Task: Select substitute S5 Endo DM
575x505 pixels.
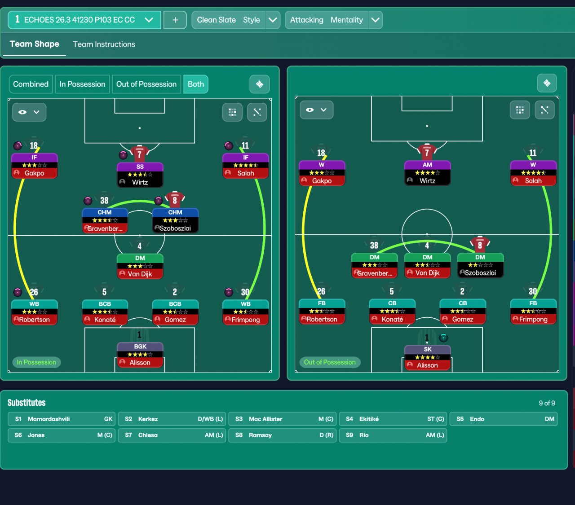Action: point(504,419)
